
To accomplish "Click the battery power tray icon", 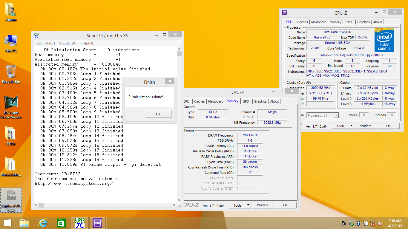I will pos(366,223).
